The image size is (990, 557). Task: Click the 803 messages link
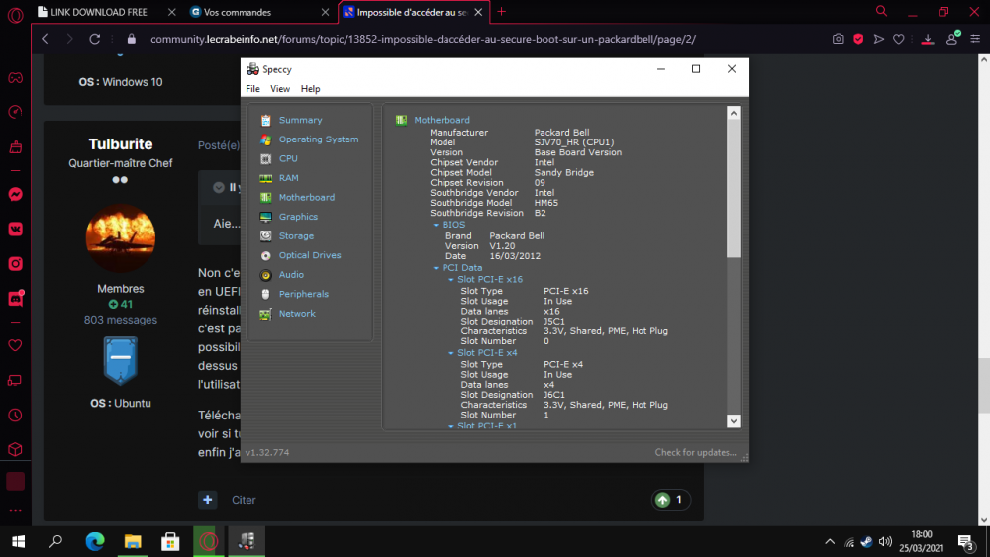[121, 320]
